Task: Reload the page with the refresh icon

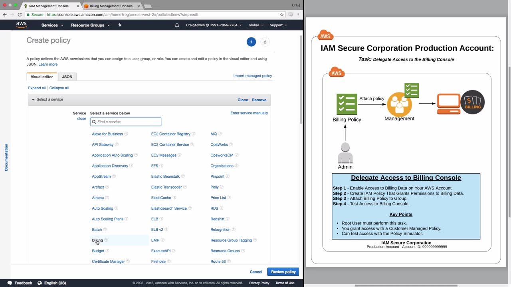Action: click(x=20, y=14)
